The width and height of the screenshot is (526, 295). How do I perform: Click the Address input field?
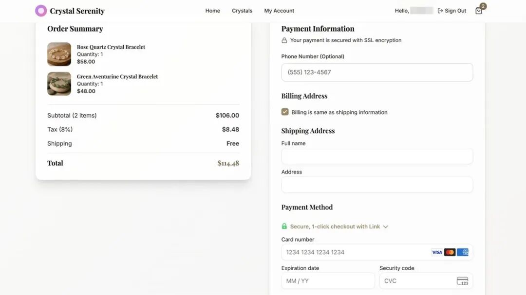[377, 185]
